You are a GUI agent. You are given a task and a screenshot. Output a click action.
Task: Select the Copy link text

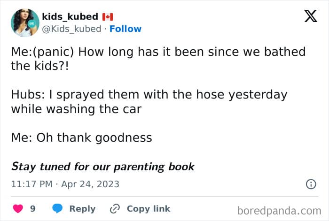coord(148,209)
